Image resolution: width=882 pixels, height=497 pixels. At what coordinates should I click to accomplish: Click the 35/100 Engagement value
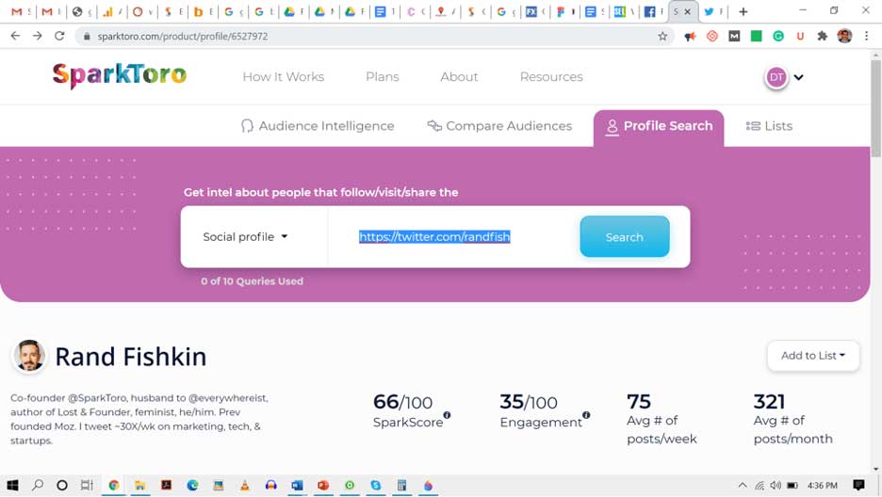click(x=529, y=402)
